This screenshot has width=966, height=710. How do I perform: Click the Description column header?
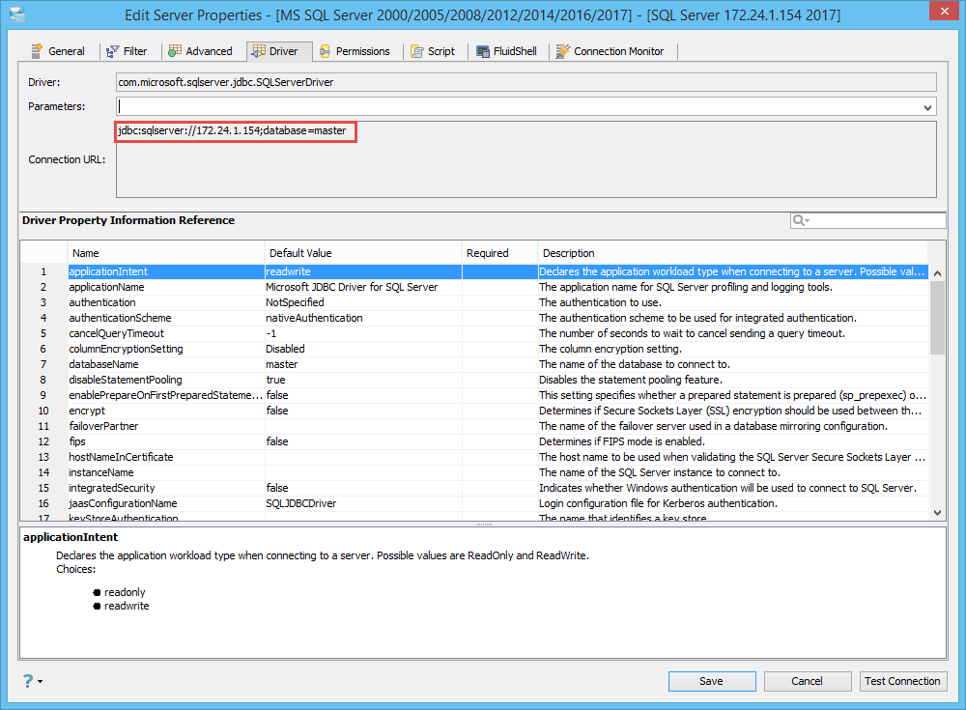click(733, 253)
